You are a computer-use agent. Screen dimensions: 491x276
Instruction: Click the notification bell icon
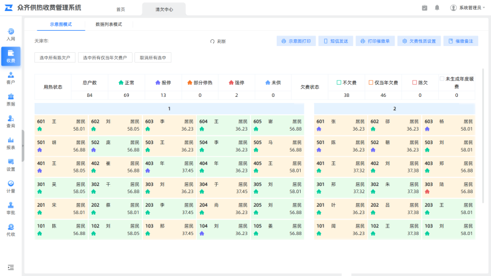pyautogui.click(x=437, y=8)
